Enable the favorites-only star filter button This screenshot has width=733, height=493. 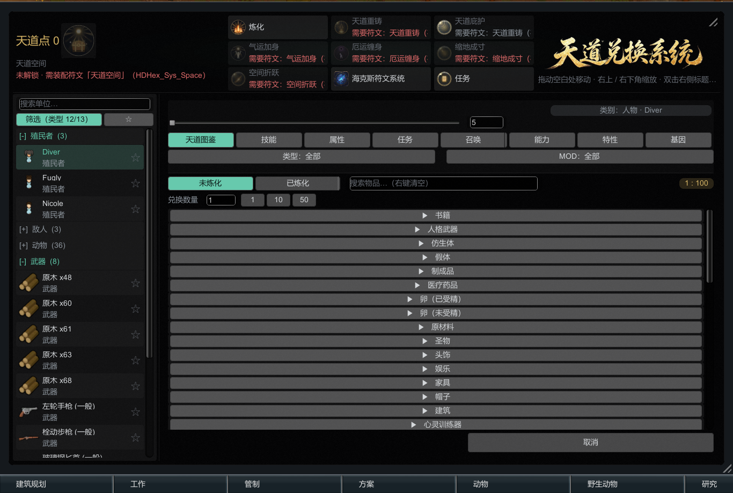pos(129,119)
